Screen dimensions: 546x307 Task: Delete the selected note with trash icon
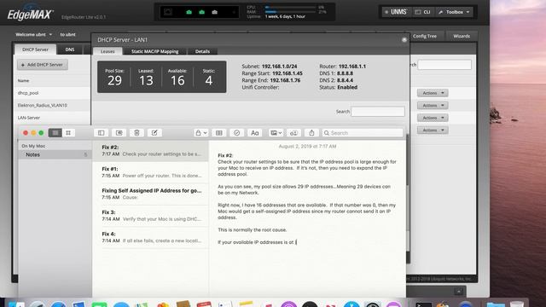point(136,133)
